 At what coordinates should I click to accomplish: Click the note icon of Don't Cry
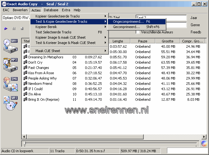[x=25, y=62]
